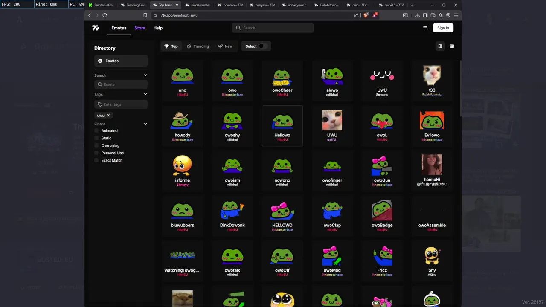Open the Store nav item
The image size is (546, 307).
click(140, 28)
